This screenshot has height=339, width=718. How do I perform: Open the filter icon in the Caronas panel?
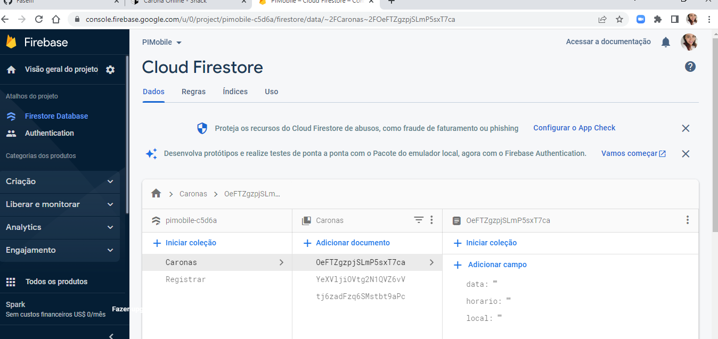tap(419, 220)
